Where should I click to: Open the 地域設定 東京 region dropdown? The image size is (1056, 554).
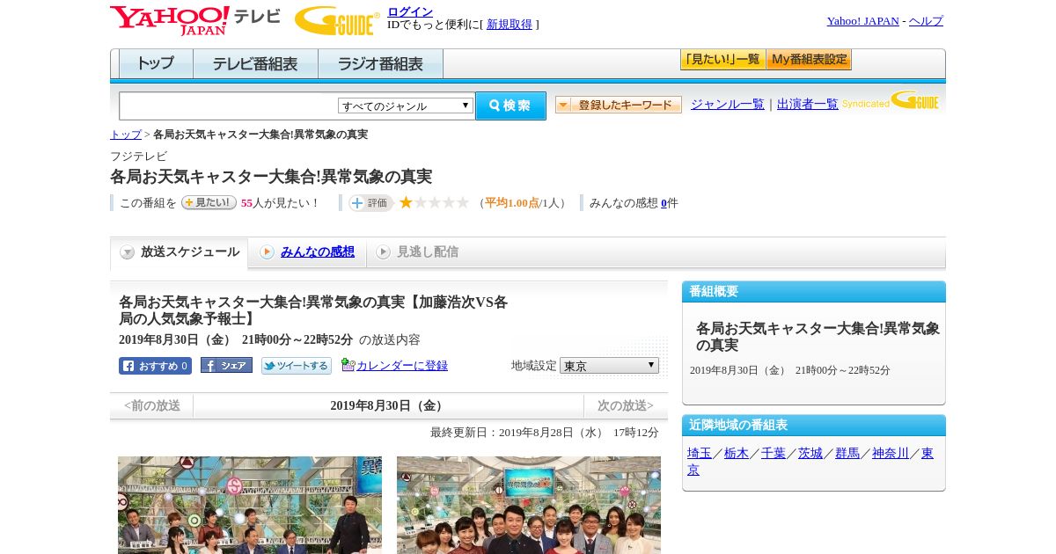609,365
